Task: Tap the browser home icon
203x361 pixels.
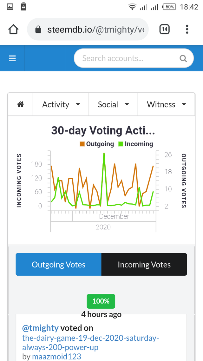Action: [x=13, y=30]
